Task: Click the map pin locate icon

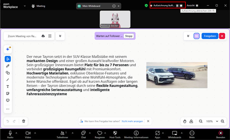Action: 191,121
